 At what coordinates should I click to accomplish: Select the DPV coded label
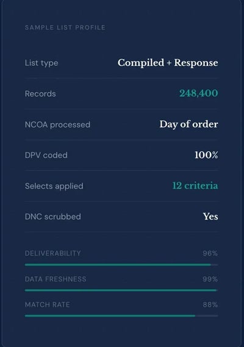[x=46, y=155]
